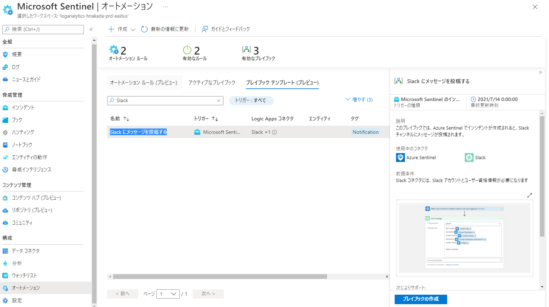Select the コミュニティ people icon

(x=5, y=223)
